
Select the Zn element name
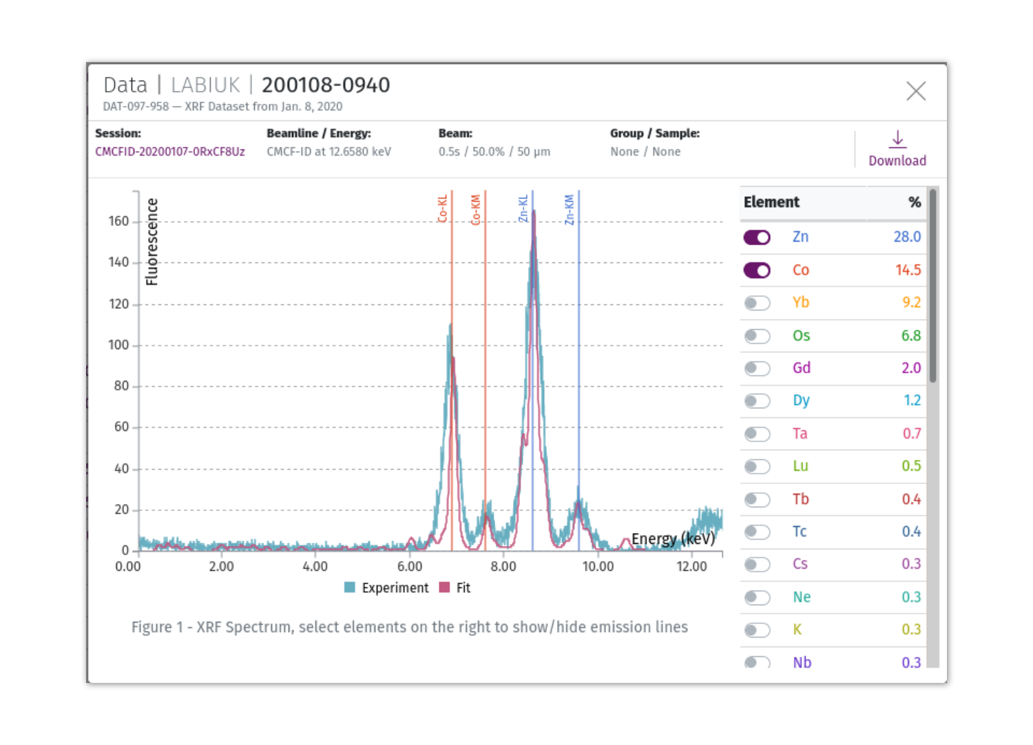click(x=800, y=237)
